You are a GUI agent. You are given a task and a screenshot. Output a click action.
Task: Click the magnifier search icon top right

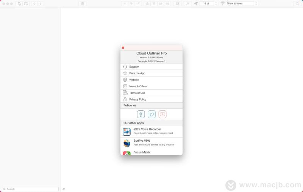(297, 4)
